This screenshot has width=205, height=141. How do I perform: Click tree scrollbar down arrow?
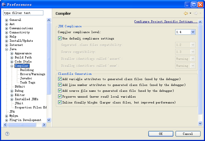pyautogui.click(x=49, y=120)
